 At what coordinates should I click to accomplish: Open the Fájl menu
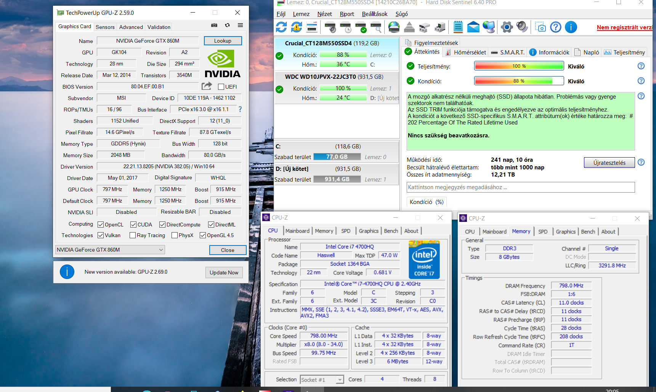(x=281, y=14)
